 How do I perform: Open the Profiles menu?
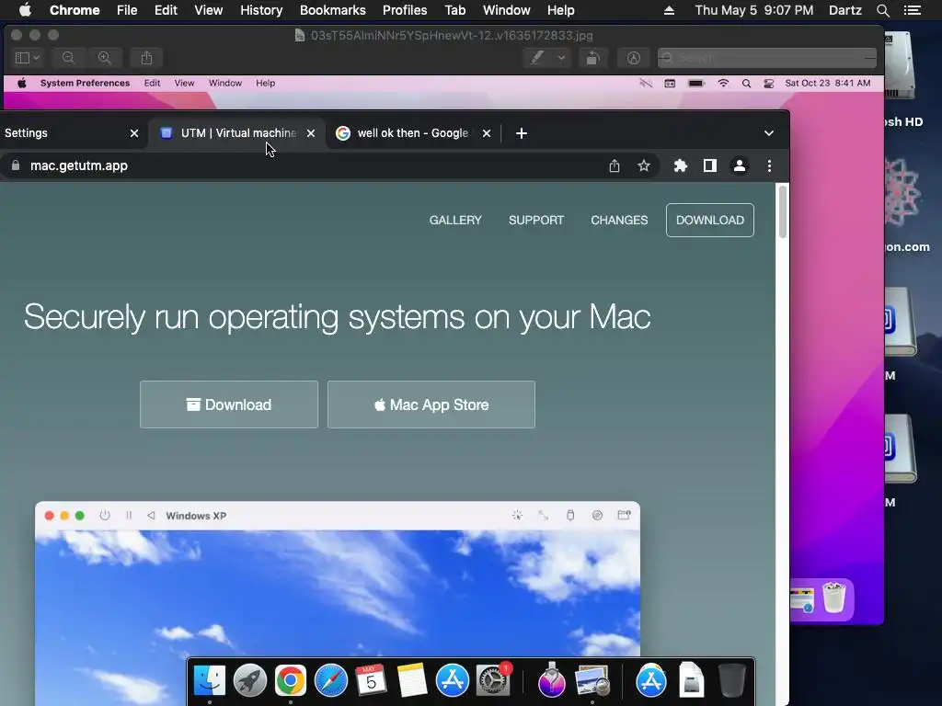coord(405,10)
